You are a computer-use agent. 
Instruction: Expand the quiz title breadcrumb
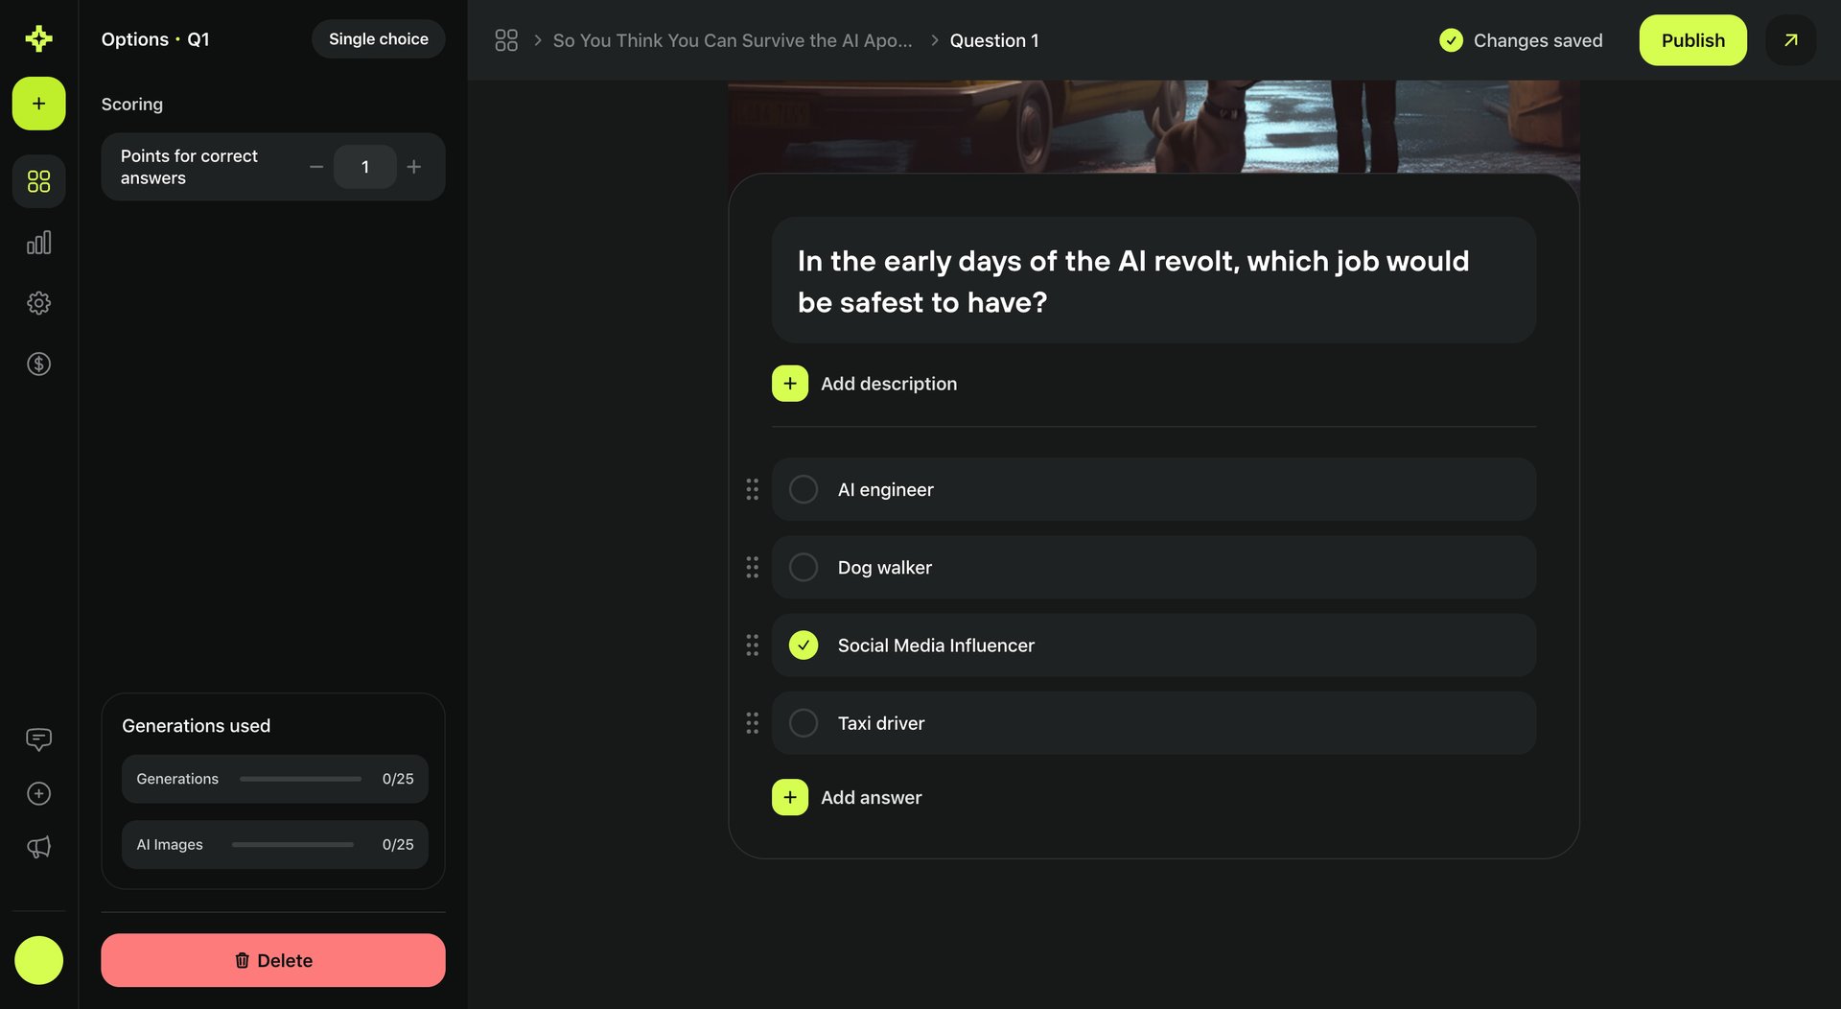click(x=732, y=40)
